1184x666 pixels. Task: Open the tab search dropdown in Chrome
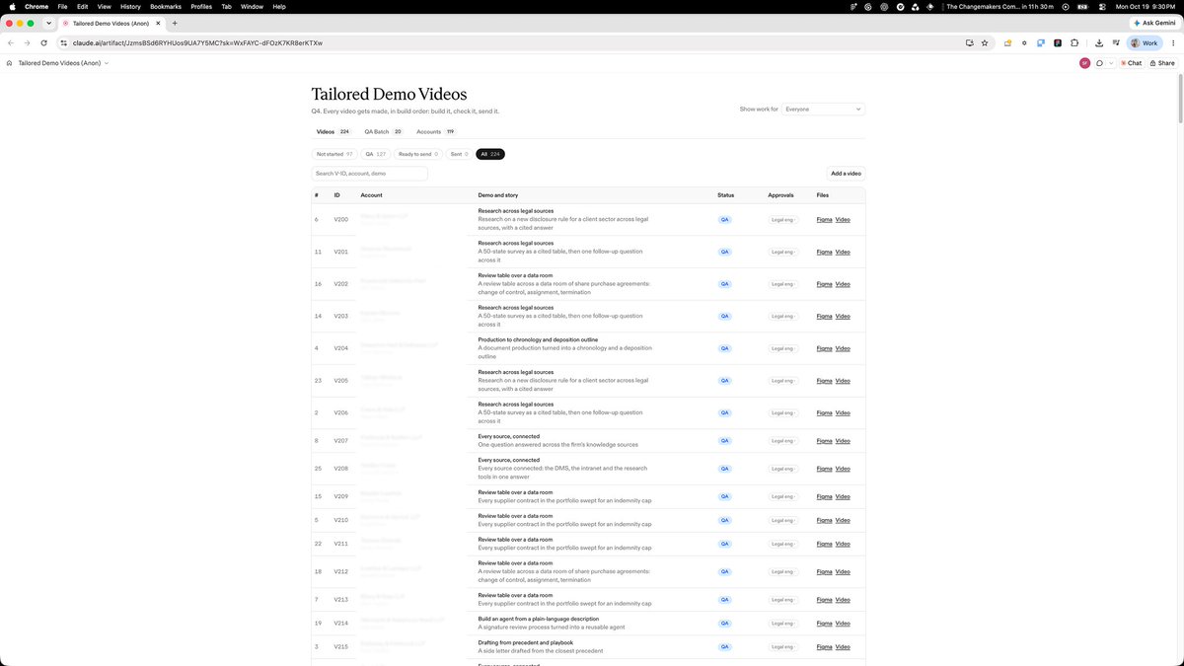coord(47,23)
